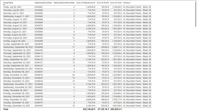Select order number SO43695
This screenshot has width=197, height=111.
pyautogui.click(x=39, y=13)
